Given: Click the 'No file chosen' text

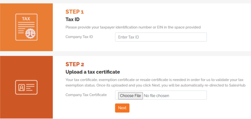Looking at the screenshot, I should click(157, 96).
